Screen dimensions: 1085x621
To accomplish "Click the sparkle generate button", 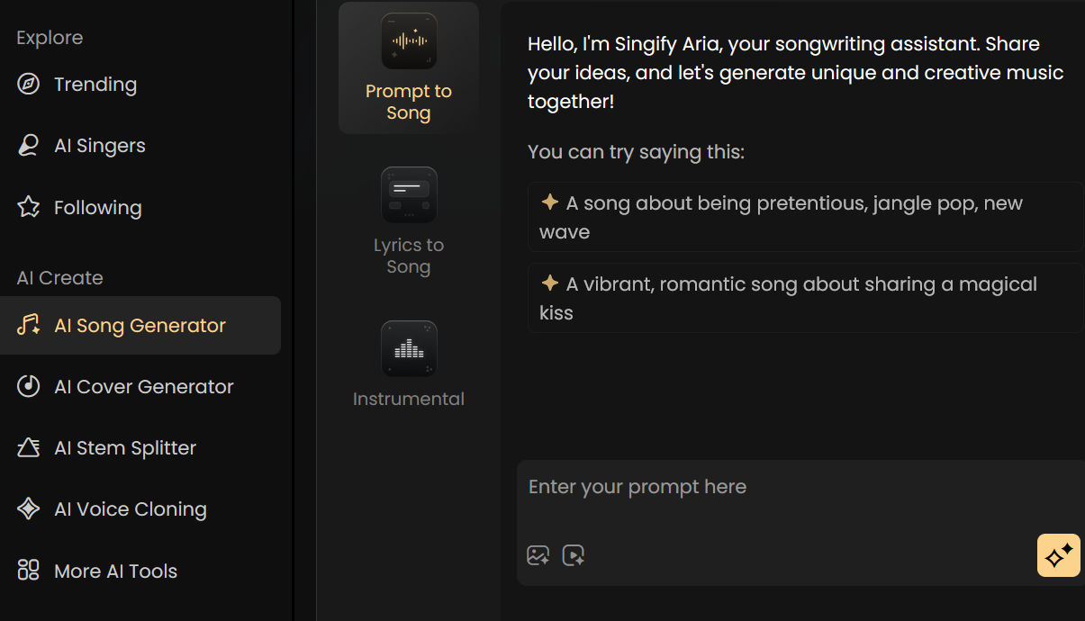I will tap(1059, 555).
